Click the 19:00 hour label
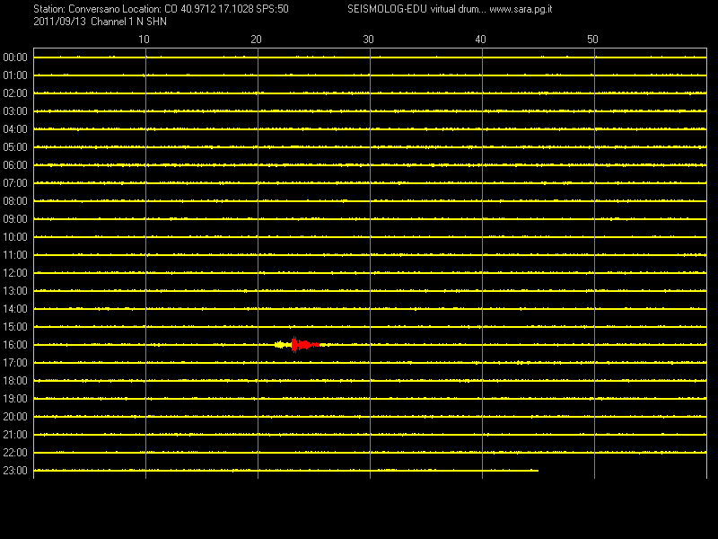This screenshot has width=718, height=539. 15,399
